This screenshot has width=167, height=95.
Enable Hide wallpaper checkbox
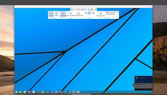(x=107, y=14)
